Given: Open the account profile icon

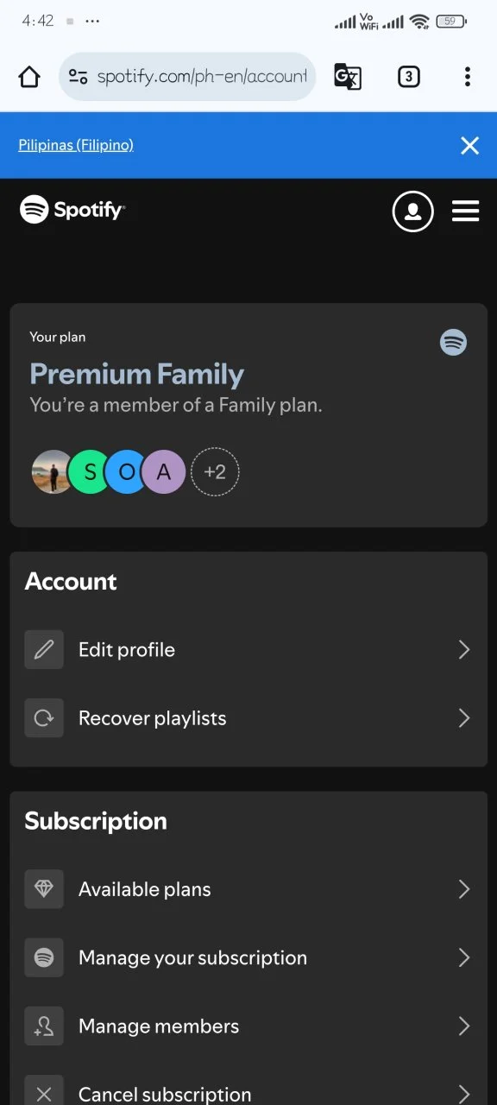Looking at the screenshot, I should pos(412,211).
